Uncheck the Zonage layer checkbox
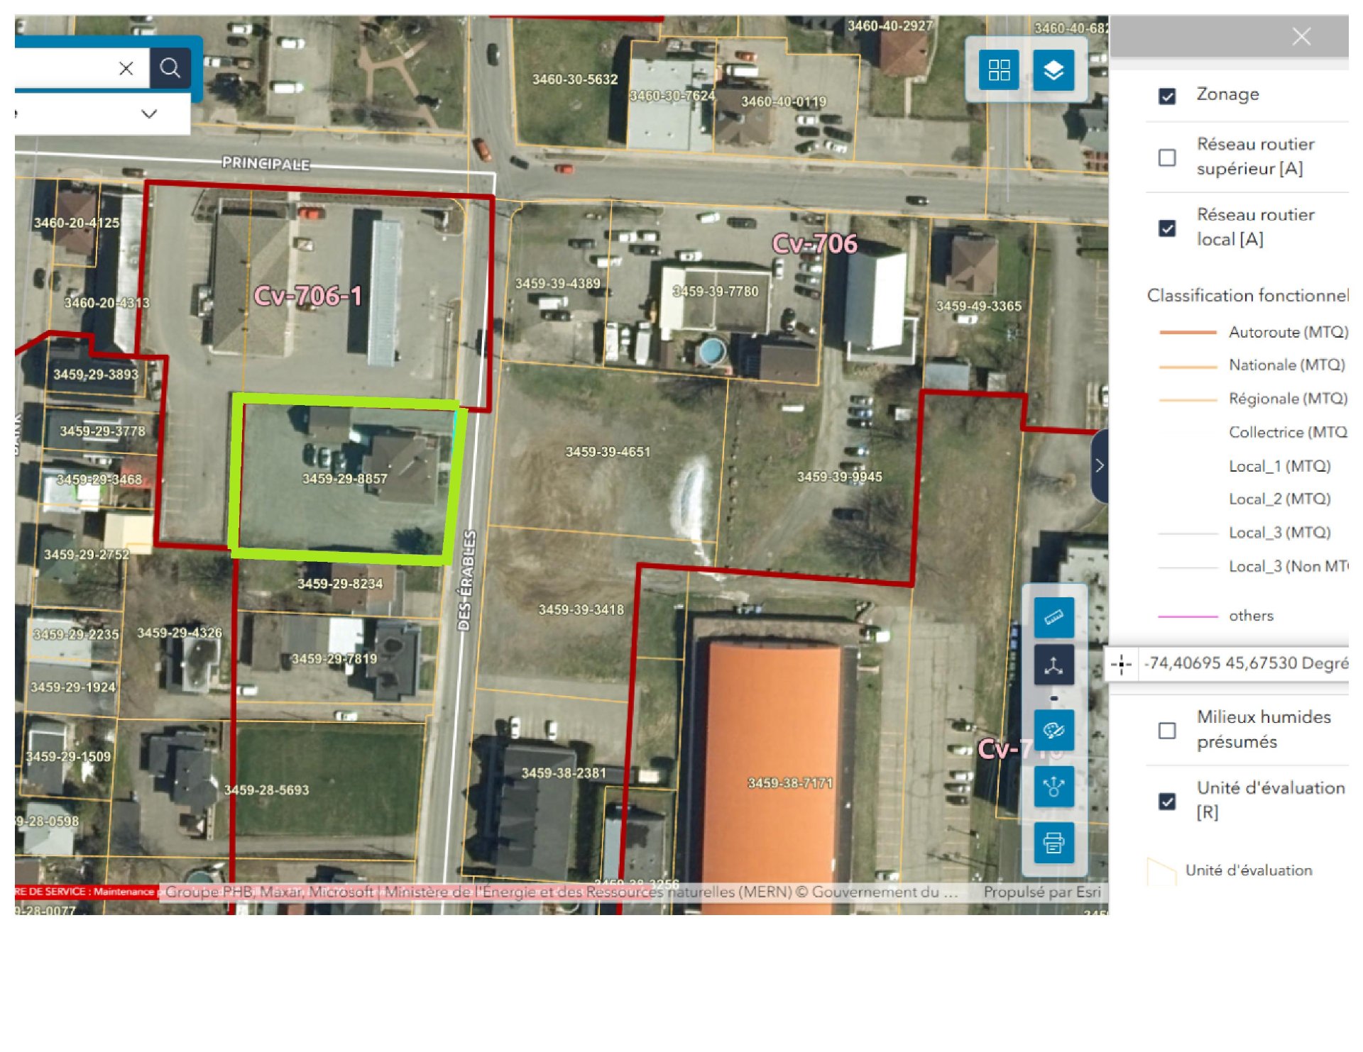 coord(1166,96)
